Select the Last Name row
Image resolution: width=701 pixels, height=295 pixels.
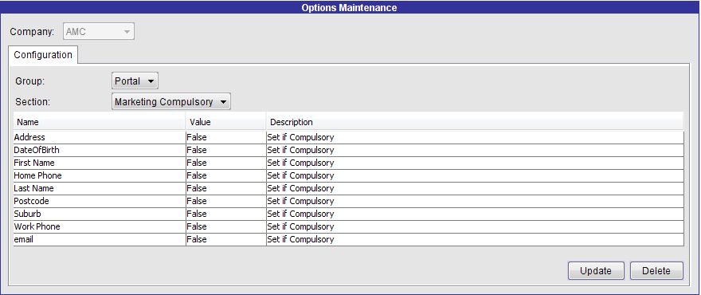coord(348,188)
